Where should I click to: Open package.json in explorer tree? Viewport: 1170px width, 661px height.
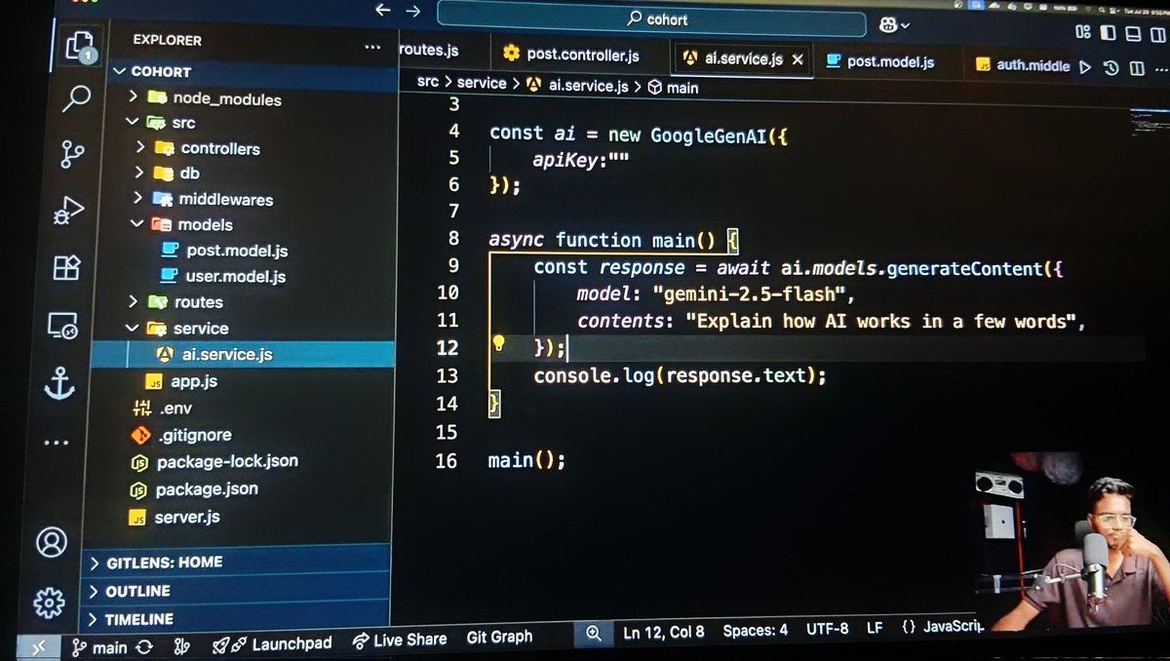pyautogui.click(x=207, y=488)
